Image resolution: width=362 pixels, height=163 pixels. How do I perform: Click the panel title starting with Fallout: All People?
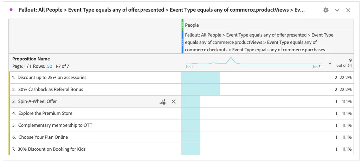162,10
